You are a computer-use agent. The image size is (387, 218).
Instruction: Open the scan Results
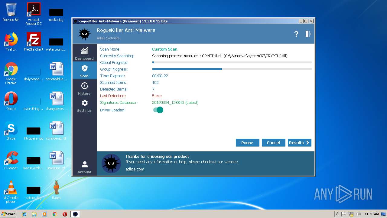point(299,143)
